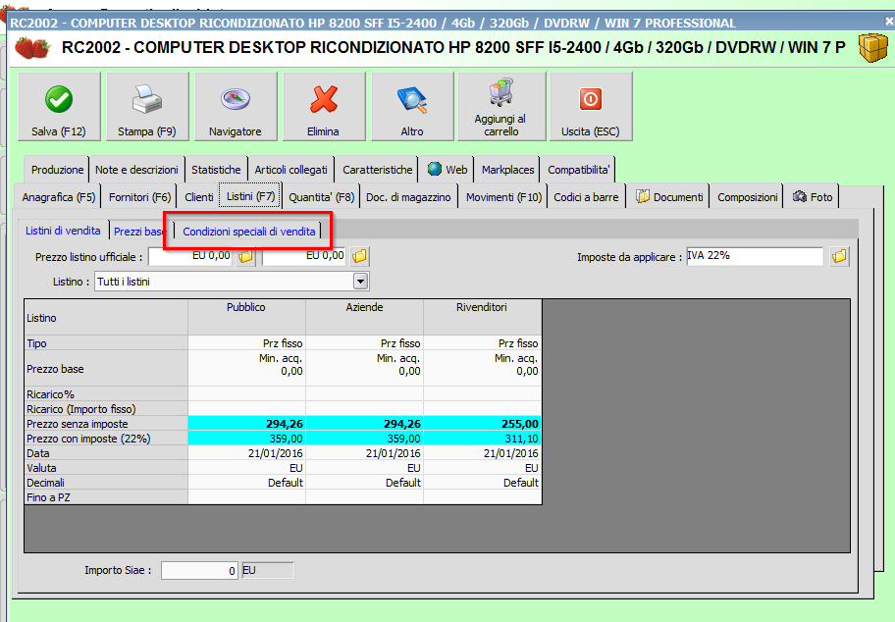
Task: Click the Stampa (F9) printer button
Action: point(147,106)
